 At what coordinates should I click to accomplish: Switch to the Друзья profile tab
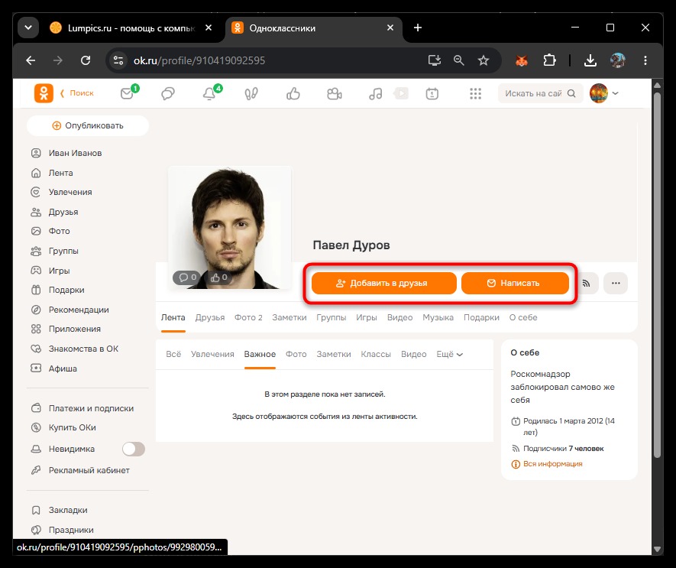click(x=210, y=318)
